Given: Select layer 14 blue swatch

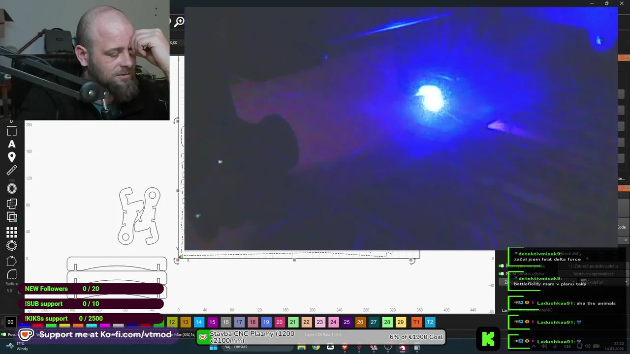Looking at the screenshot, I should coord(199,323).
